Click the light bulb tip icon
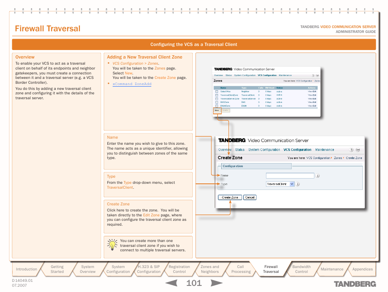 click(112, 245)
